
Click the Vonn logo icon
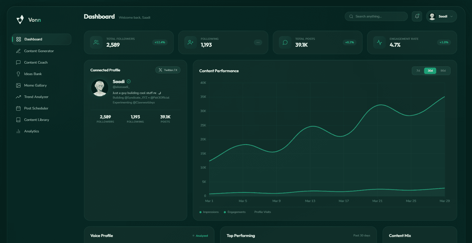(20, 19)
